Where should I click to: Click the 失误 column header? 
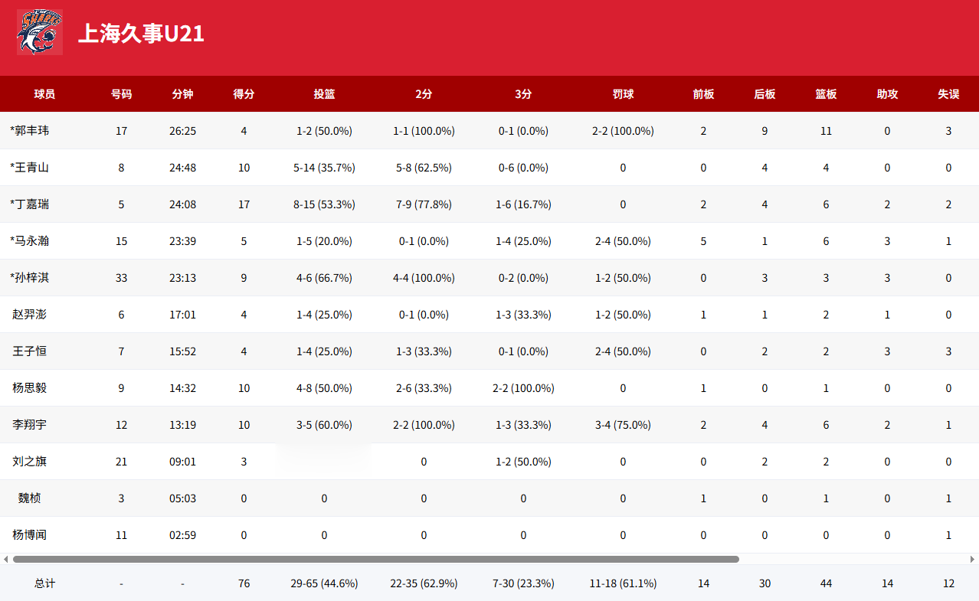(948, 94)
